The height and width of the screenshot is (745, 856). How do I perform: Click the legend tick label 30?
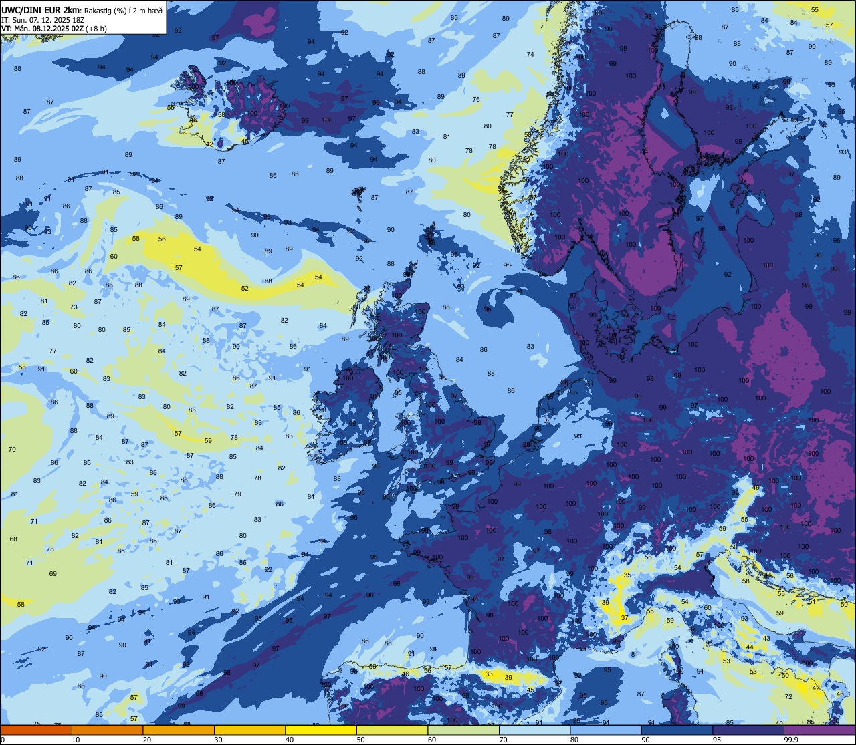(x=218, y=740)
